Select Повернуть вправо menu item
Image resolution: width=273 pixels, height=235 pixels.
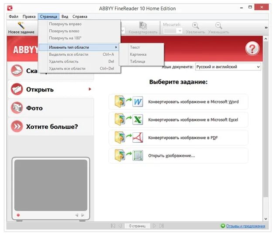(x=79, y=24)
